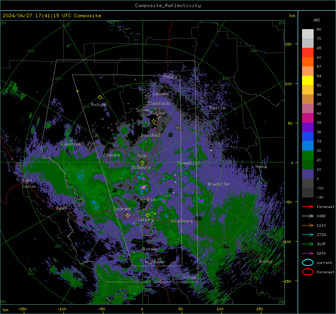The height and width of the screenshot is (314, 336).
Task: Click the Airdrie city label
Action: click(x=147, y=199)
